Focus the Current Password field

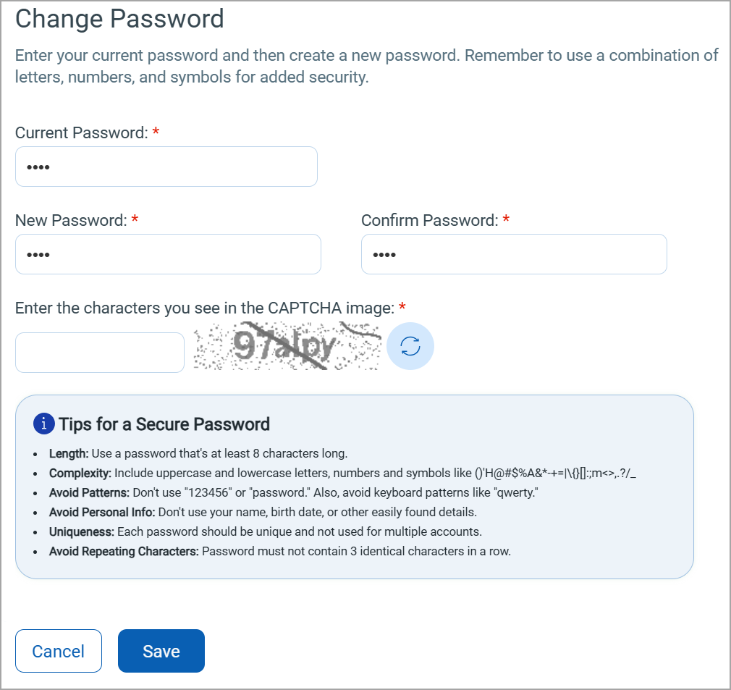click(166, 166)
